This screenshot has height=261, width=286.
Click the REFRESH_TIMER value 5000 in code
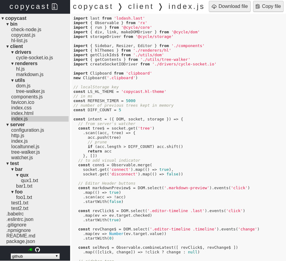(130, 101)
